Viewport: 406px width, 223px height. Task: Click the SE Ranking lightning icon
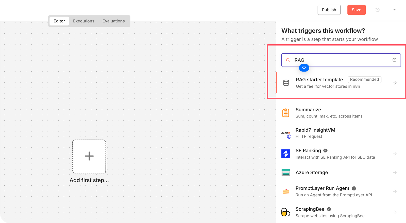click(286, 154)
